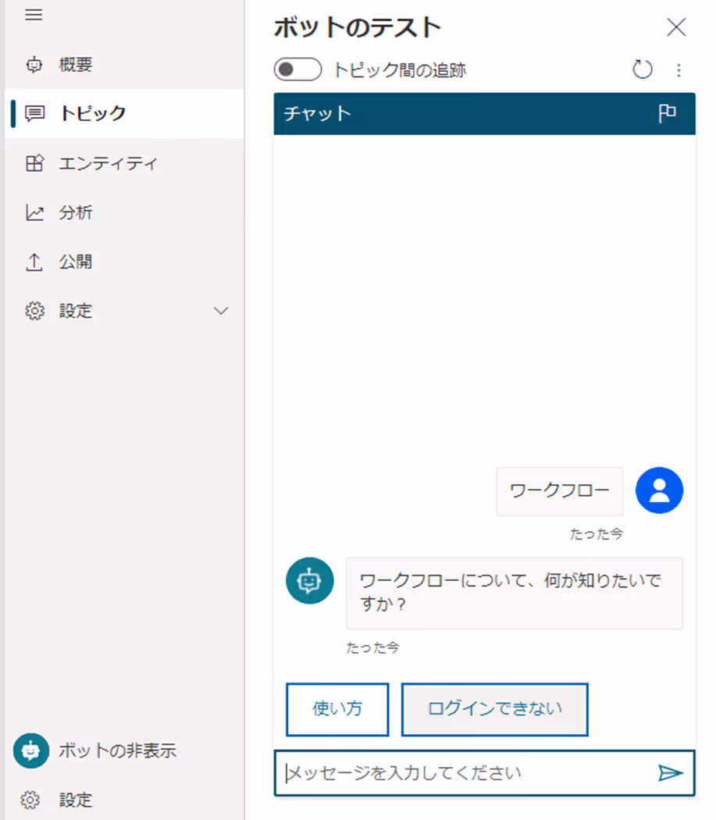
Task: Open the 概要 overview page
Action: point(124,65)
